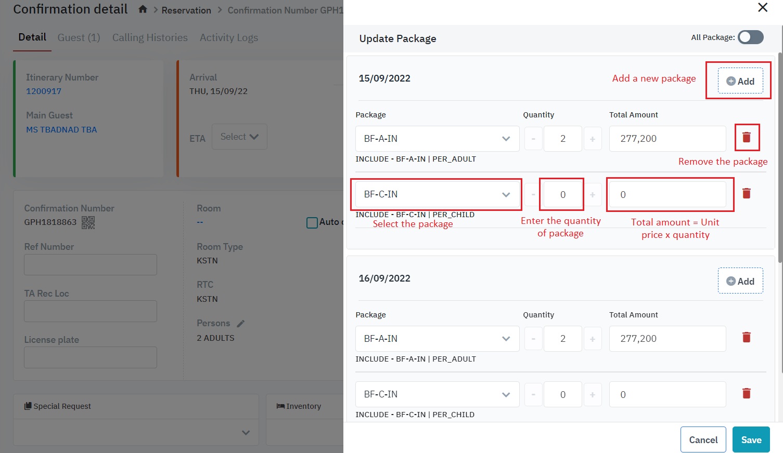Open BF-A-IN package dropdown for 15/09/2022
783x453 pixels.
tap(437, 139)
